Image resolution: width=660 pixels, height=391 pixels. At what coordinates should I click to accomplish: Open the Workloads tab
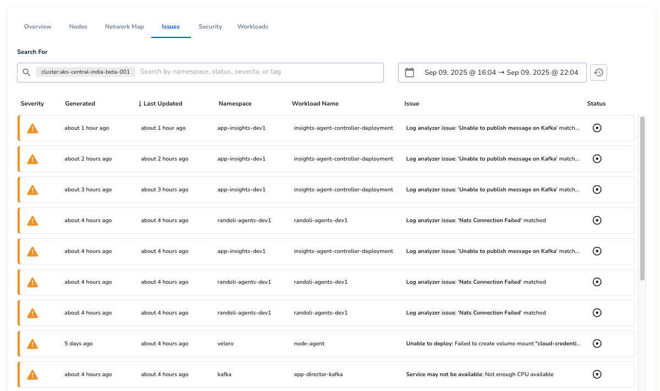point(253,26)
